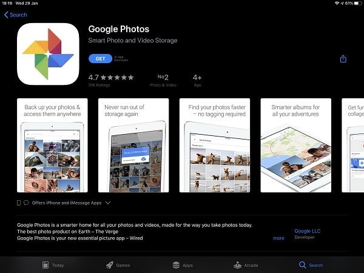364x273 pixels.
Task: Switch to the Apps tab
Action: (187, 265)
